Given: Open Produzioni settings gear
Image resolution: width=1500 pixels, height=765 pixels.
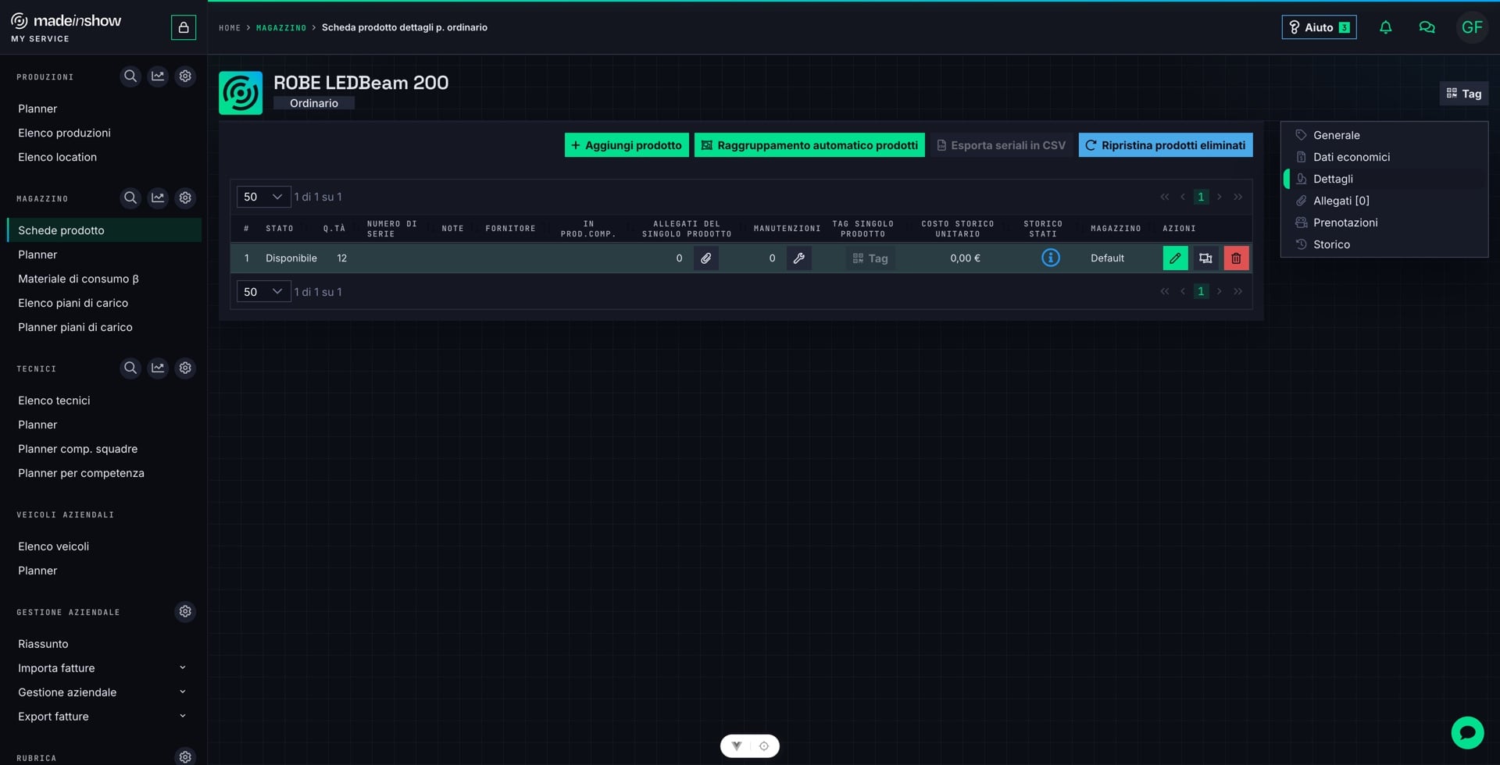Looking at the screenshot, I should click(x=185, y=76).
